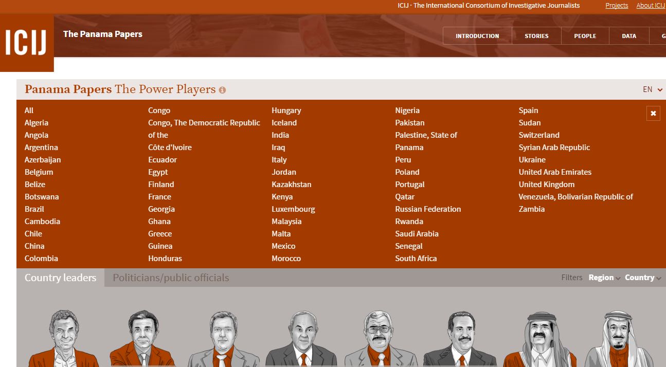Select Colombia from country list
The height and width of the screenshot is (367, 666).
coord(41,259)
